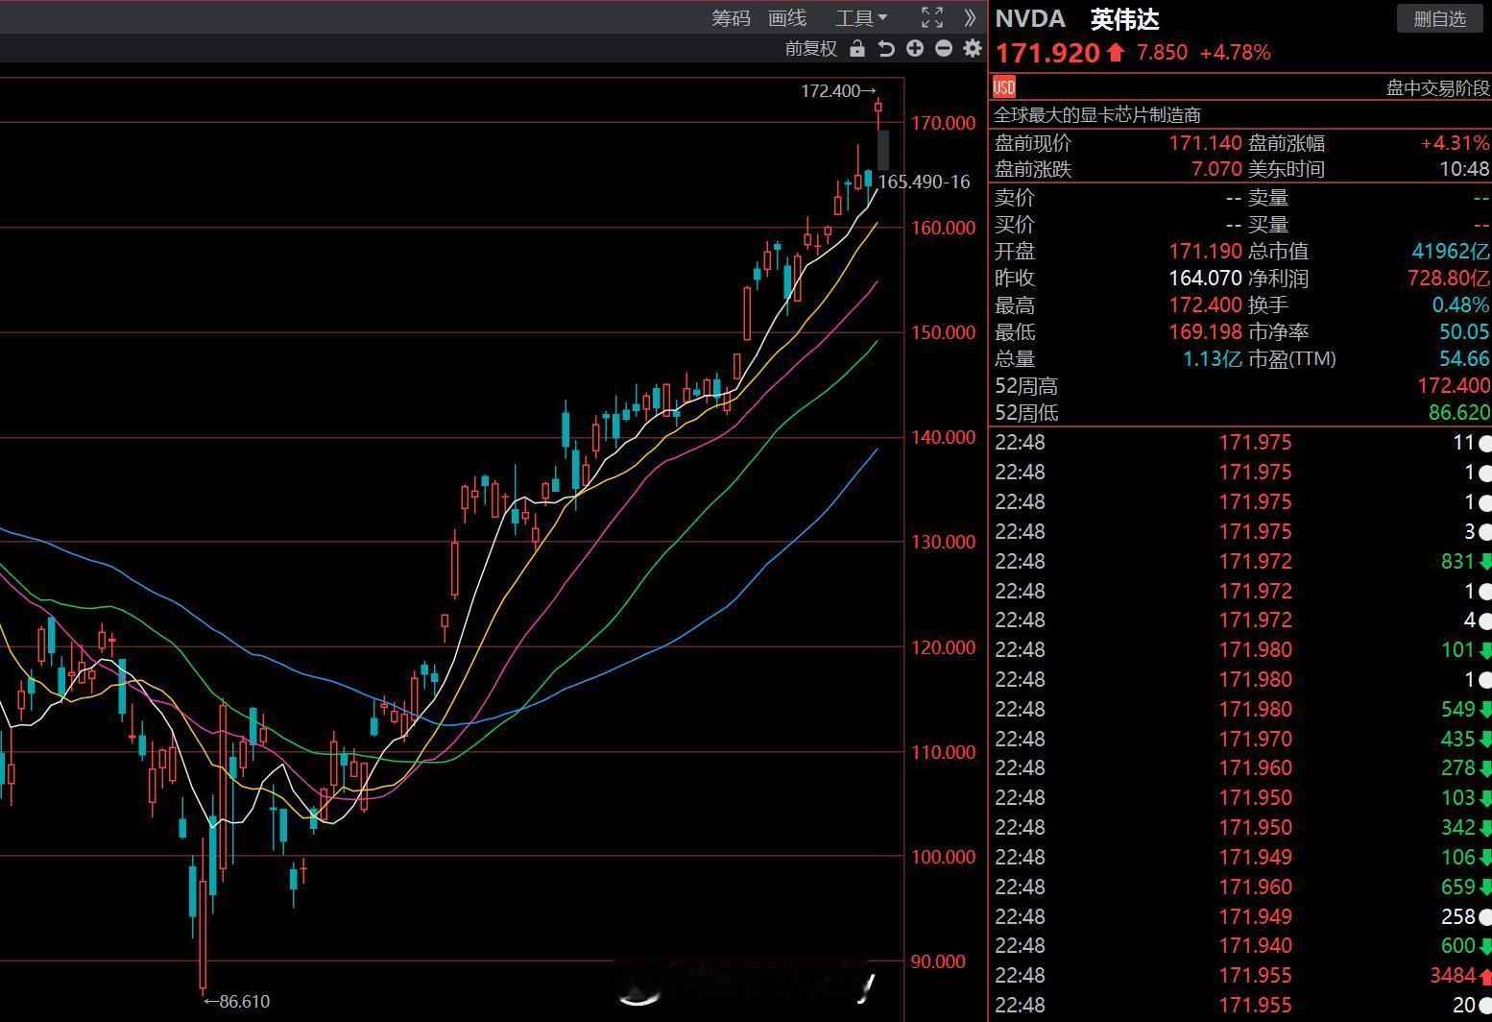The width and height of the screenshot is (1492, 1022).
Task: Toggle the chart lock icon
Action: click(857, 48)
